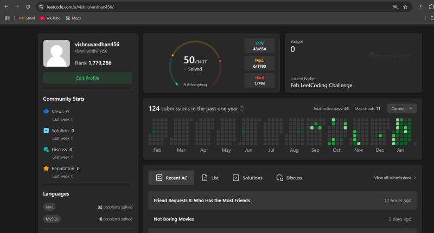Click the Views eye icon
Image resolution: width=434 pixels, height=233 pixels.
[x=46, y=112]
